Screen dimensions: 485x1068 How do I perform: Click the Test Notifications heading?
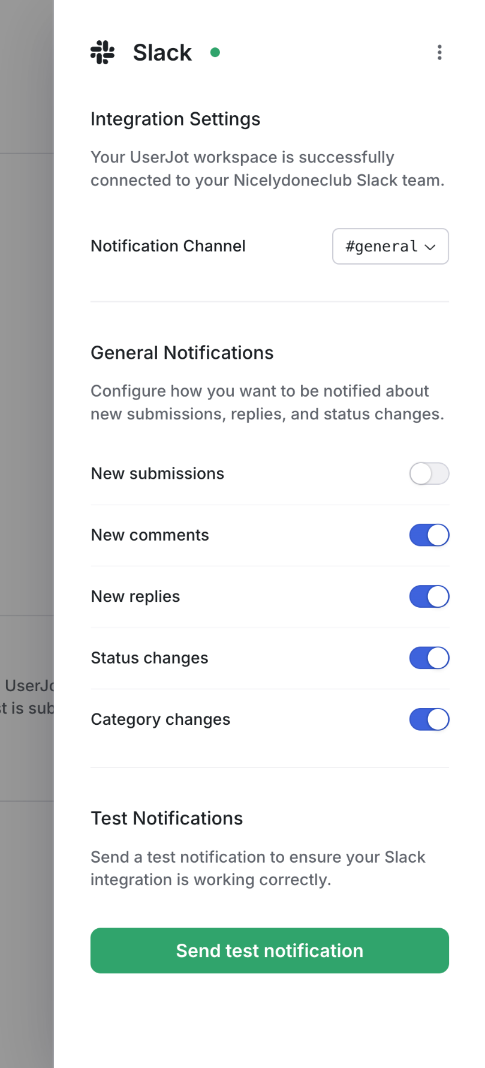coord(167,818)
